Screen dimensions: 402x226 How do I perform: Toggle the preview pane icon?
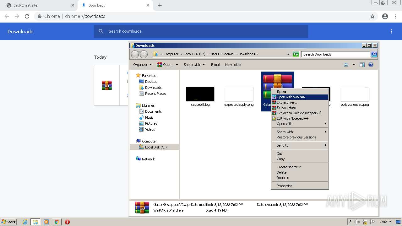pyautogui.click(x=362, y=65)
